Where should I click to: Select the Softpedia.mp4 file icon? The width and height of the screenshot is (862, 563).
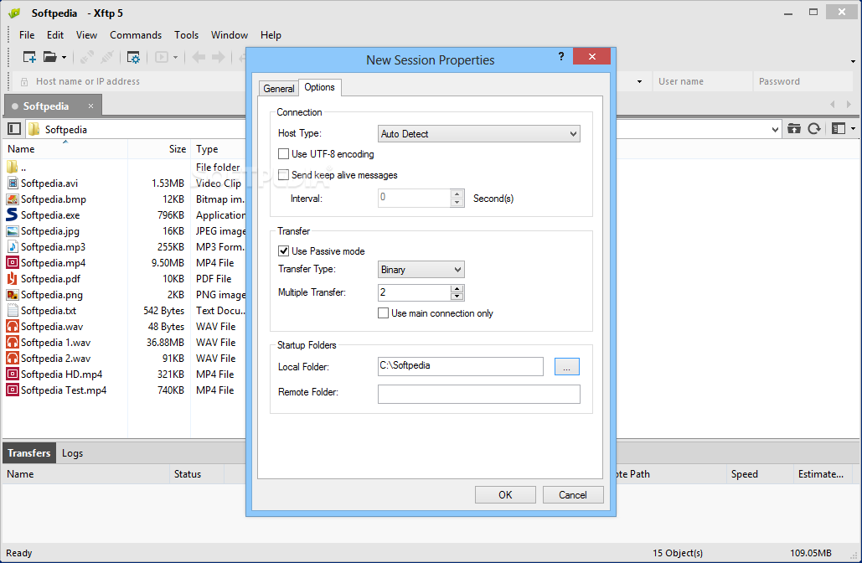(x=13, y=262)
